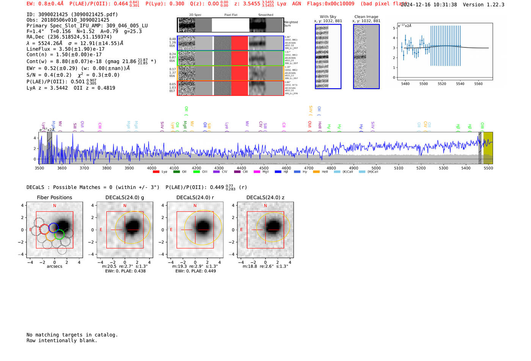Click the 'AGN' label in the header
531x361 pixels.
pos(297,4)
